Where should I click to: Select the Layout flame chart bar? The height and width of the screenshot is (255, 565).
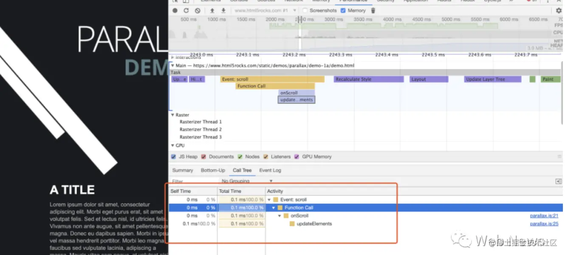[x=429, y=79]
